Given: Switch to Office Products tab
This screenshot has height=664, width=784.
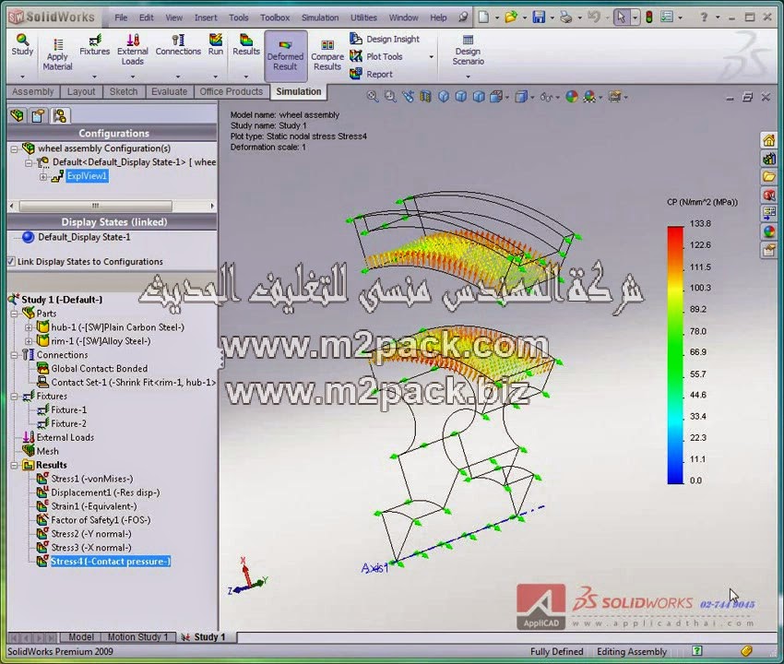Looking at the screenshot, I should 231,91.
